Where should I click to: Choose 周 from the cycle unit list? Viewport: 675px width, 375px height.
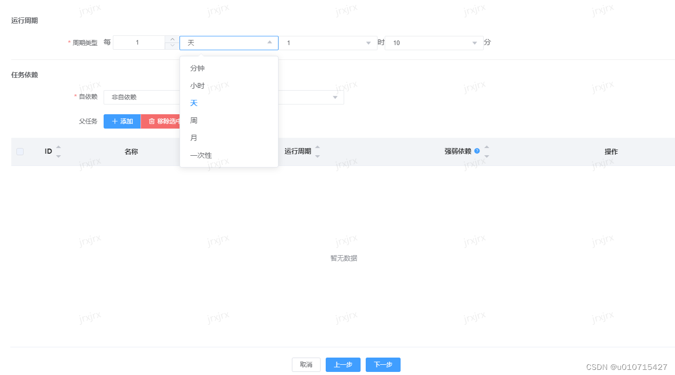(x=229, y=120)
